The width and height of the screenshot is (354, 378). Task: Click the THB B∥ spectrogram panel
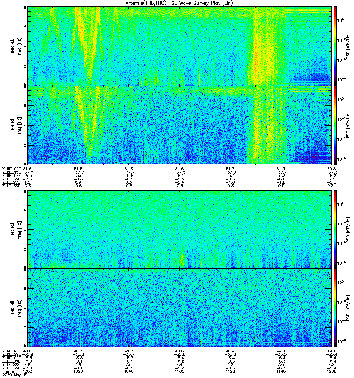pos(180,125)
